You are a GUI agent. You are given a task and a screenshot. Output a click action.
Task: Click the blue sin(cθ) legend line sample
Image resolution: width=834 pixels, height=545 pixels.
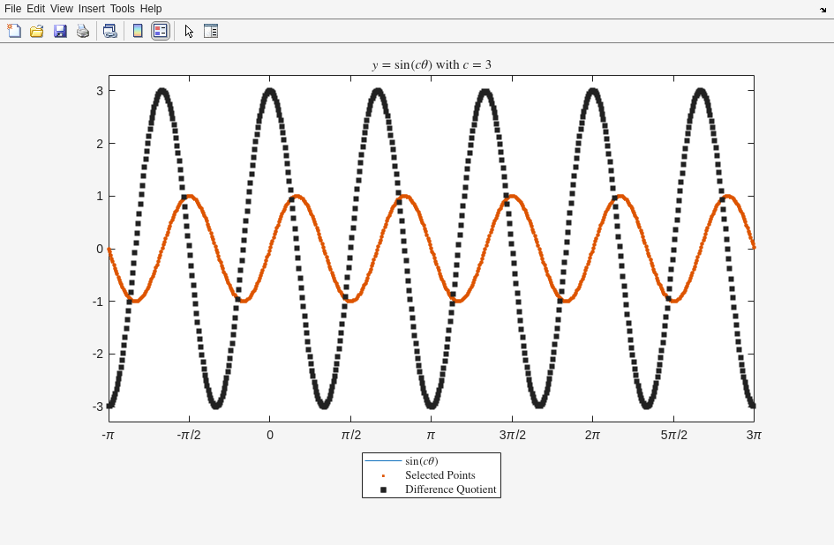[383, 461]
